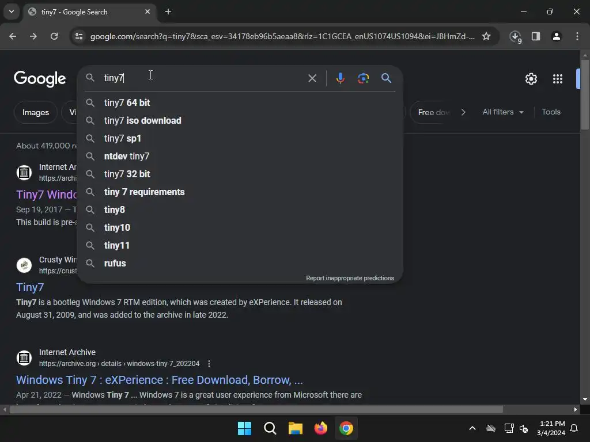Select suggestion ntdev tiny7

tap(240, 157)
